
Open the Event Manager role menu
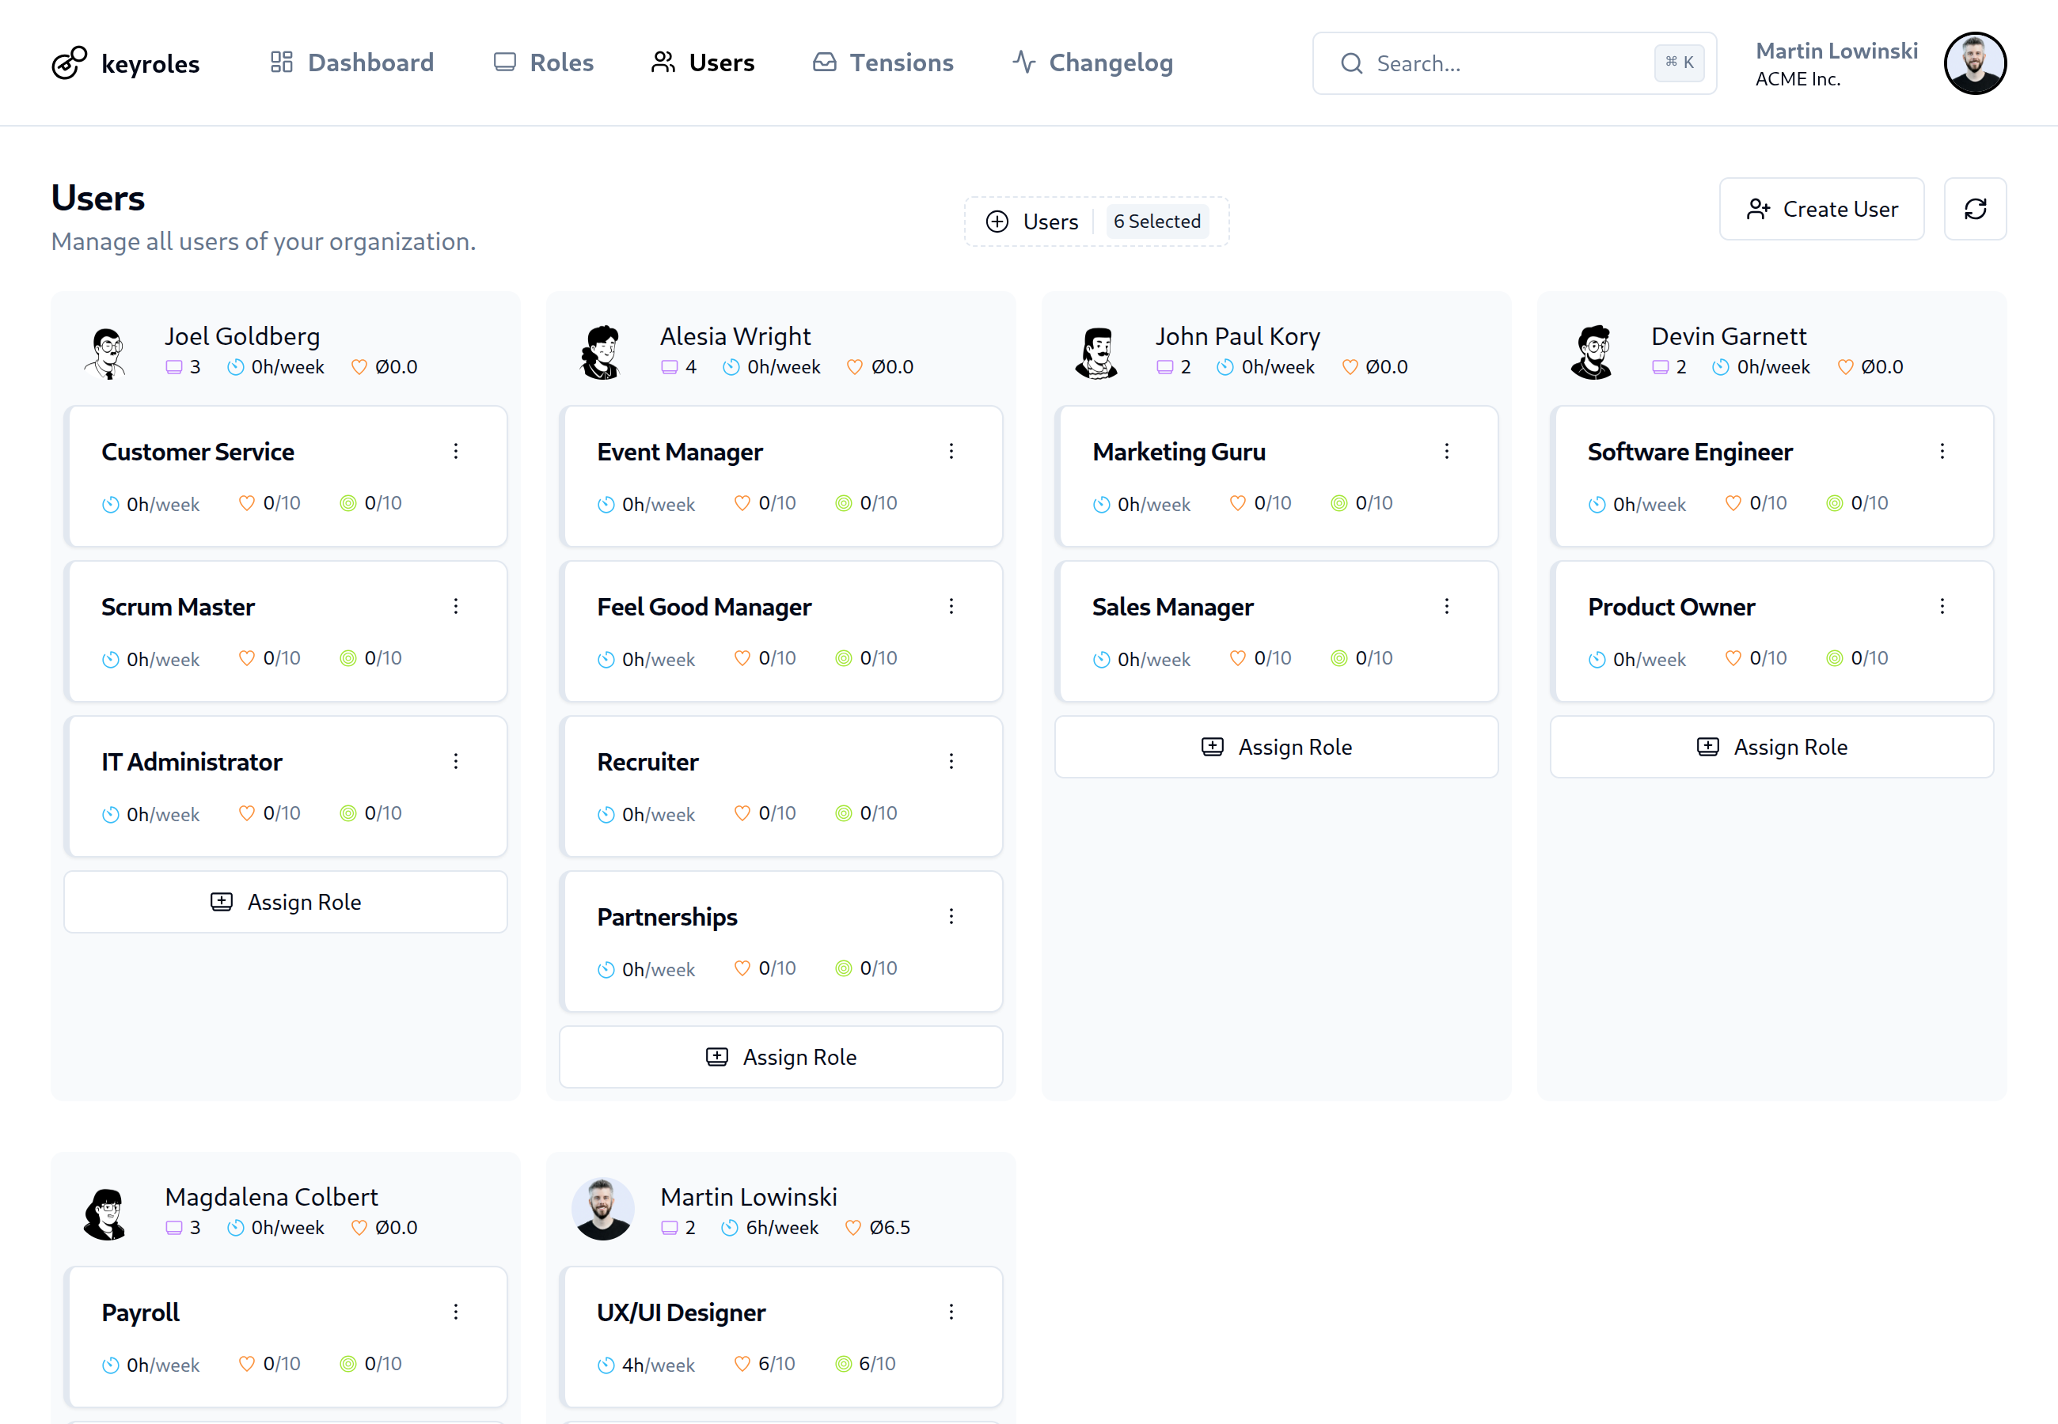(951, 452)
